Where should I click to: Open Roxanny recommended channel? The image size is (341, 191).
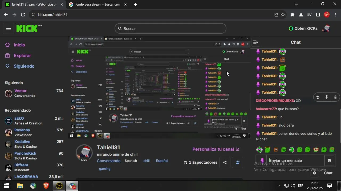[34, 132]
